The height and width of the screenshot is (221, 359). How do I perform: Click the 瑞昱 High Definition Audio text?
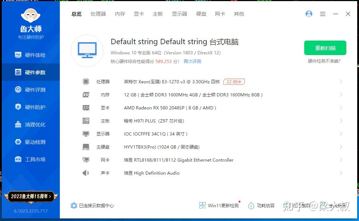152,173
